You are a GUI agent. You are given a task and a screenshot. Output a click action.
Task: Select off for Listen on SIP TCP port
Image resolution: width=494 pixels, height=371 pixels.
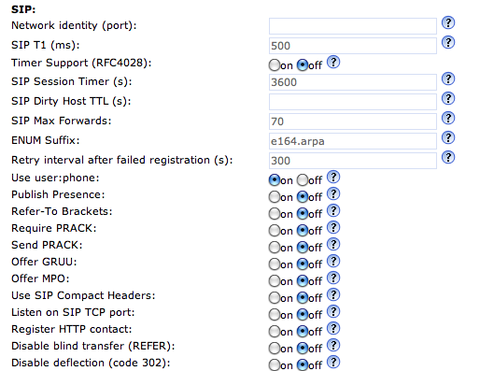[303, 315]
